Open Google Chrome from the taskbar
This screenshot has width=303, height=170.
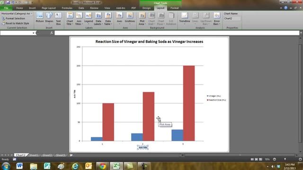tap(103, 166)
